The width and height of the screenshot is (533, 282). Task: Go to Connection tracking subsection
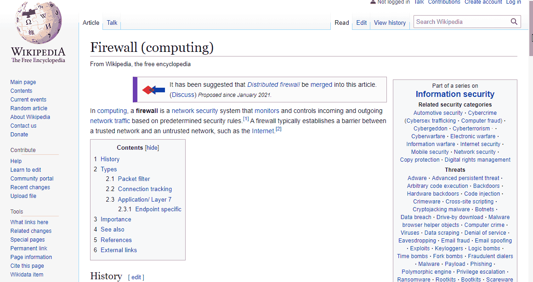[145, 189]
